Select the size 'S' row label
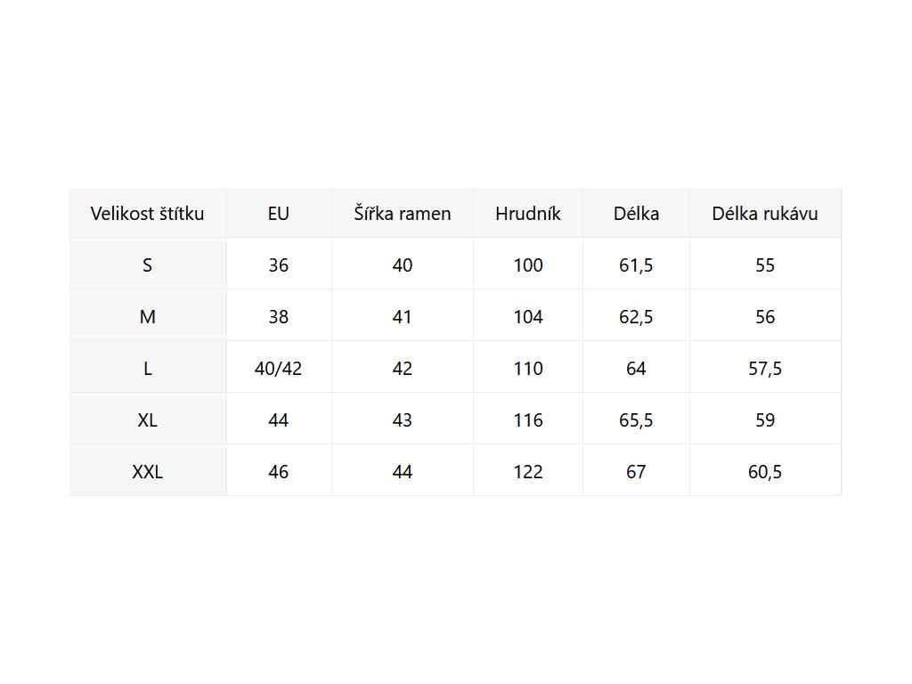This screenshot has height=684, width=912. pyautogui.click(x=148, y=265)
